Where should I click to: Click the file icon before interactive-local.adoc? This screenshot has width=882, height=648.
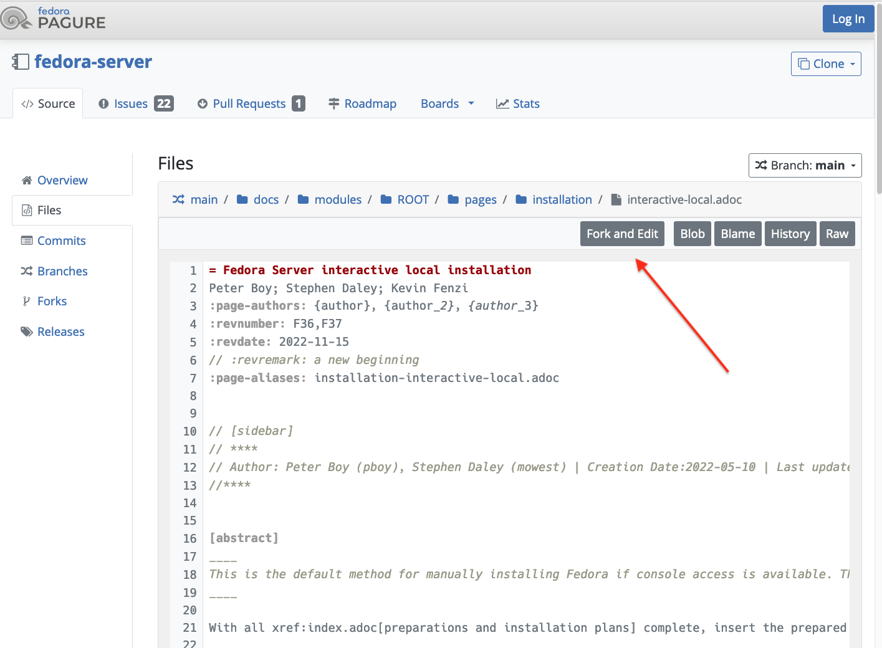click(x=616, y=199)
